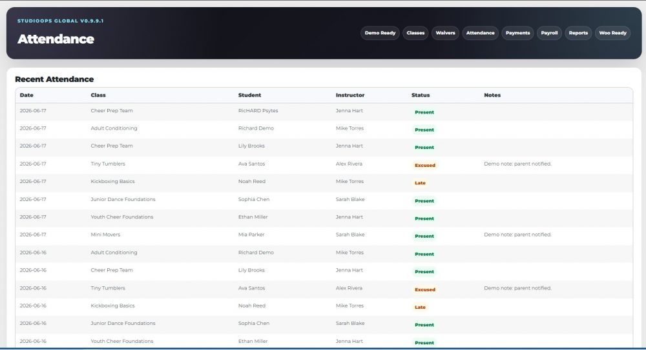Click the note in 2026-06-17 Ava Santos row

[517, 164]
